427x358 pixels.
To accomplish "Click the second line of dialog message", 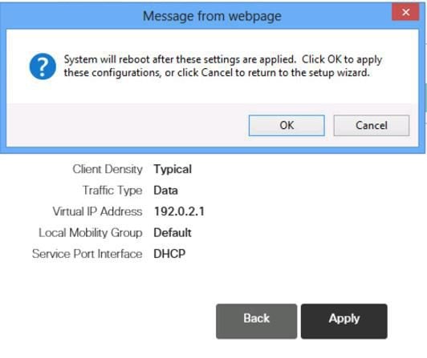I will [x=217, y=73].
